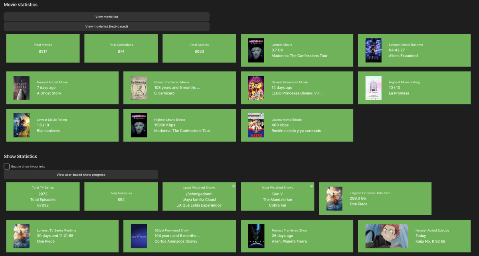Screen dimensions: 479x256
Task: Select the Kaiju No. 8 episode thumbnail
Action: tap(387, 236)
